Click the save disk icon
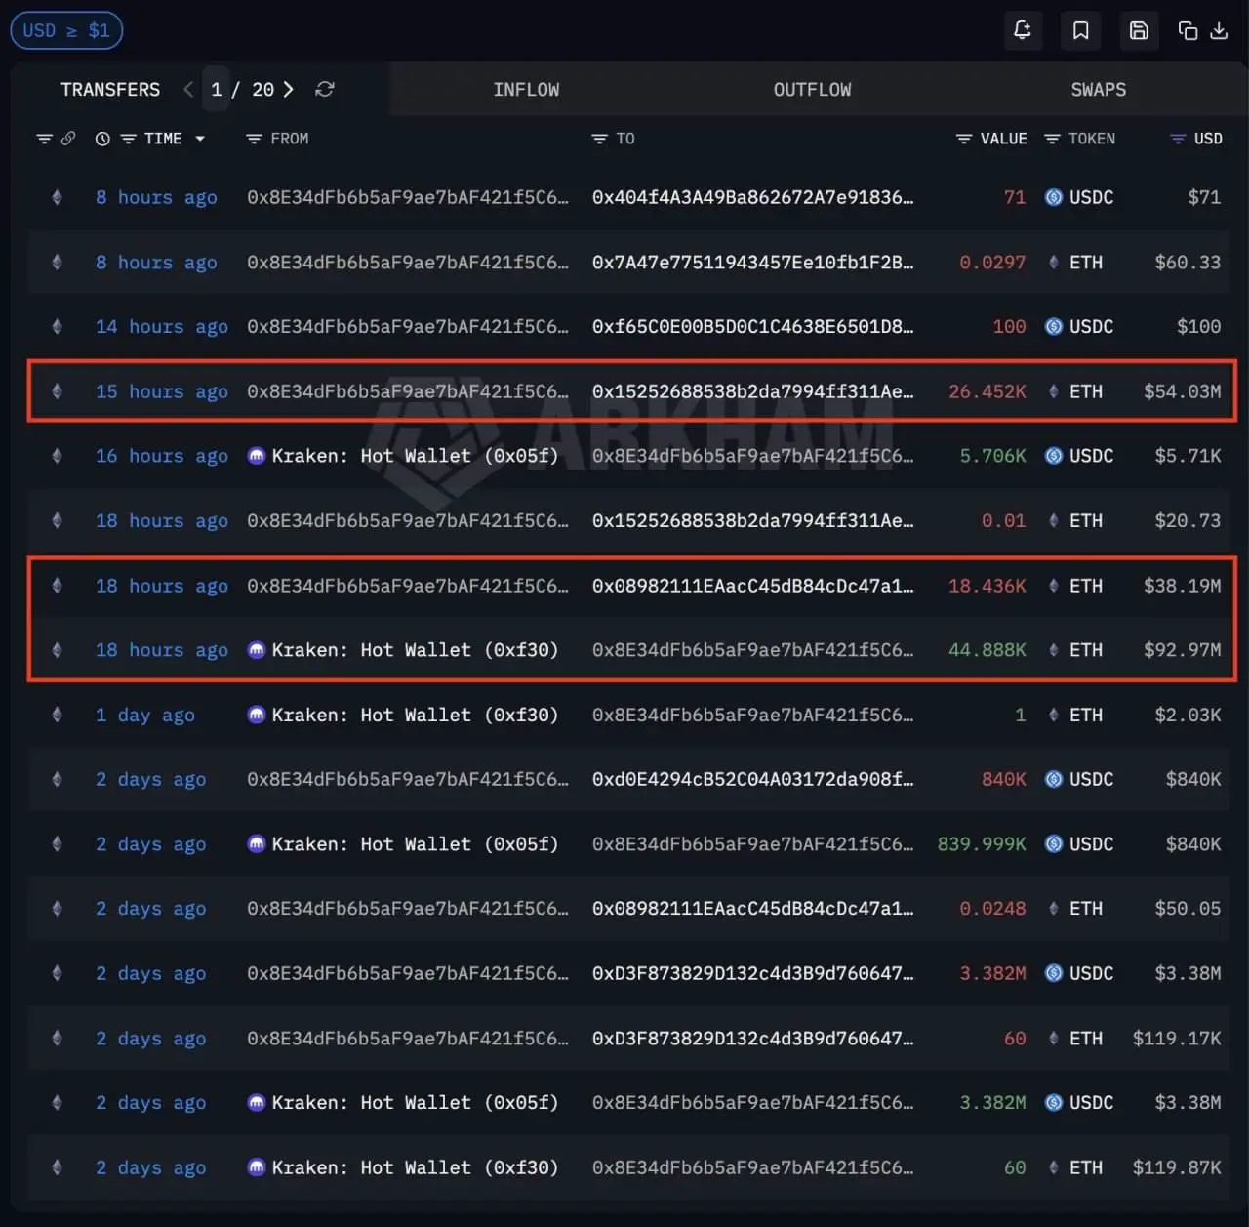 pyautogui.click(x=1139, y=30)
